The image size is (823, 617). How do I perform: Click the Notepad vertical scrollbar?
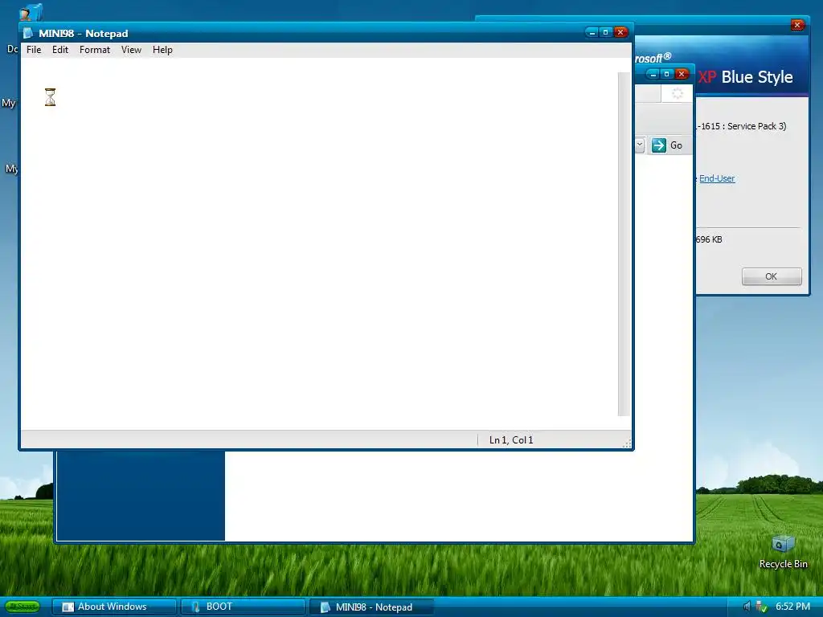click(x=624, y=244)
